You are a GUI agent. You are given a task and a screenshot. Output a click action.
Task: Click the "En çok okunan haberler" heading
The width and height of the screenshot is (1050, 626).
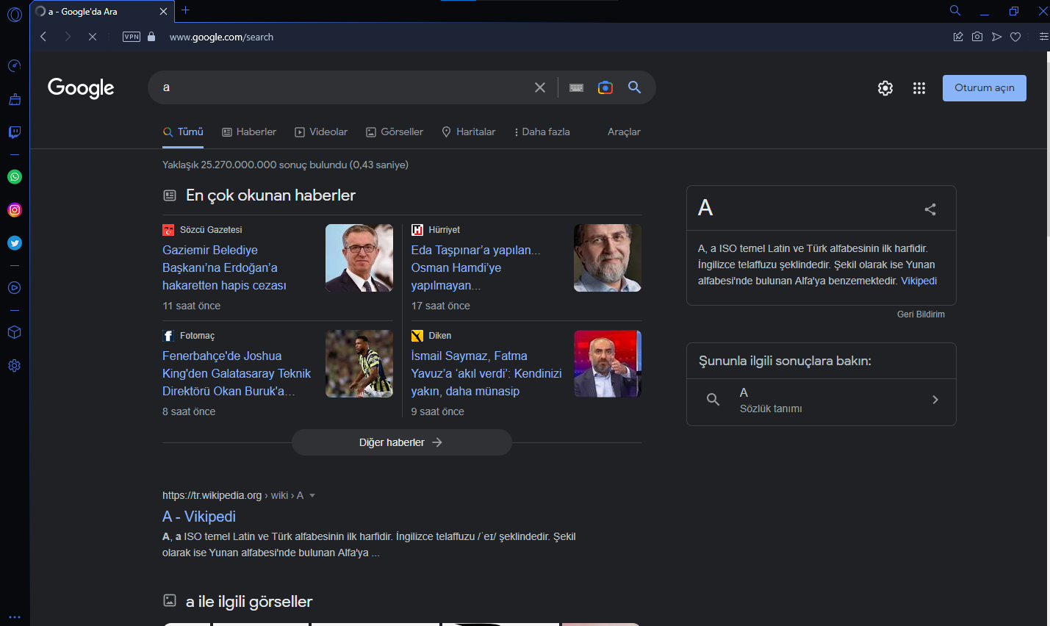(270, 195)
